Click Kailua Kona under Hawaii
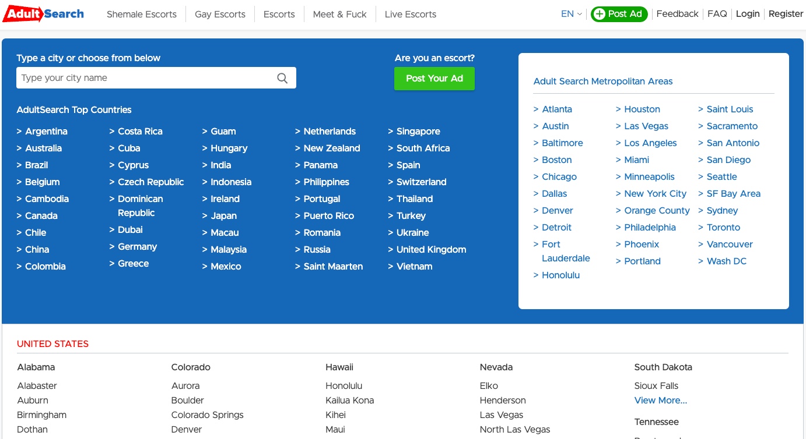Screen dimensions: 806x439 click(350, 401)
